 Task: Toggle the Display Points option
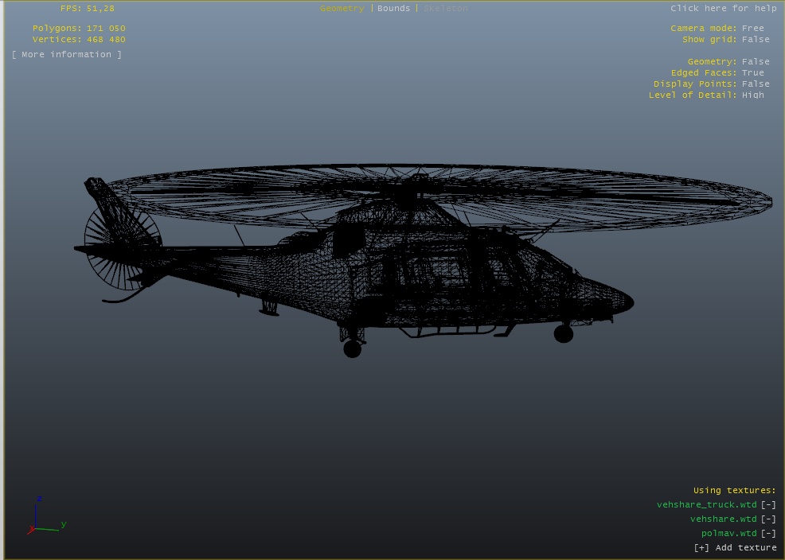coord(712,84)
